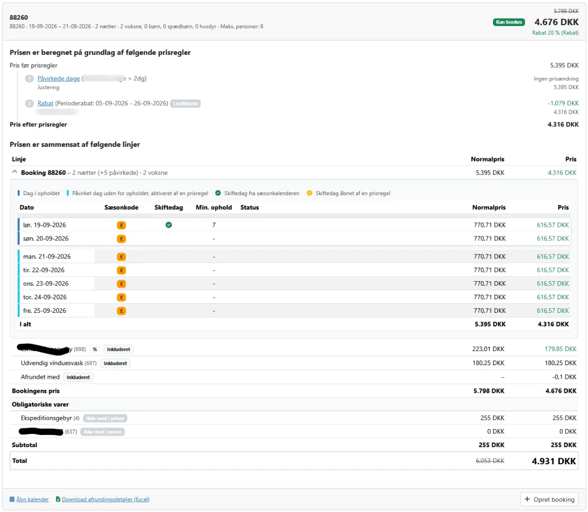
Task: Click the yellow legend icon for Skiftedag åbnet af en prisregel
Action: coord(309,193)
